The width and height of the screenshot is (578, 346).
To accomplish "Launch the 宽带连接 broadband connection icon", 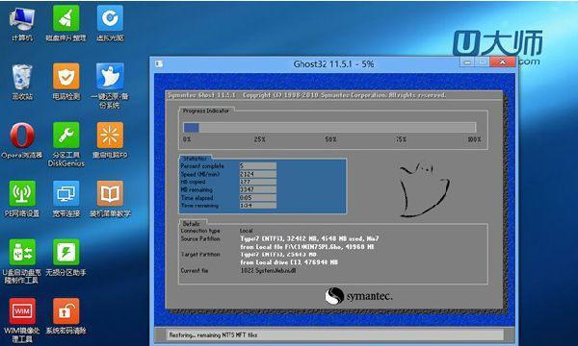I will [x=66, y=193].
